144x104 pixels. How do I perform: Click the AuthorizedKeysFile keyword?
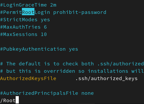[x=28, y=79]
